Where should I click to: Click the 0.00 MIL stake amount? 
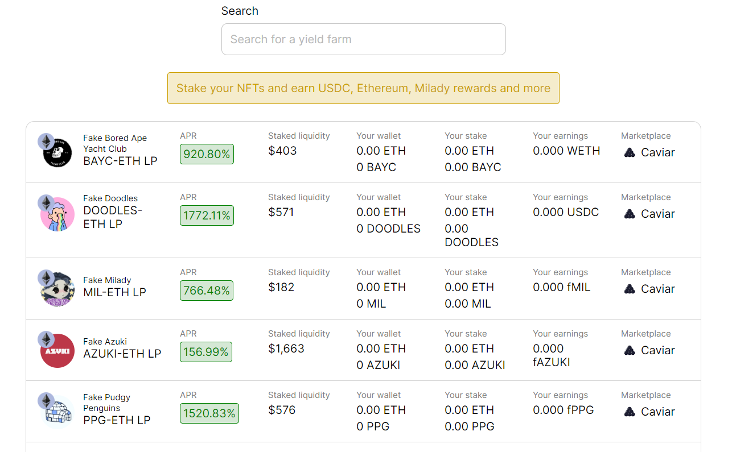(468, 304)
